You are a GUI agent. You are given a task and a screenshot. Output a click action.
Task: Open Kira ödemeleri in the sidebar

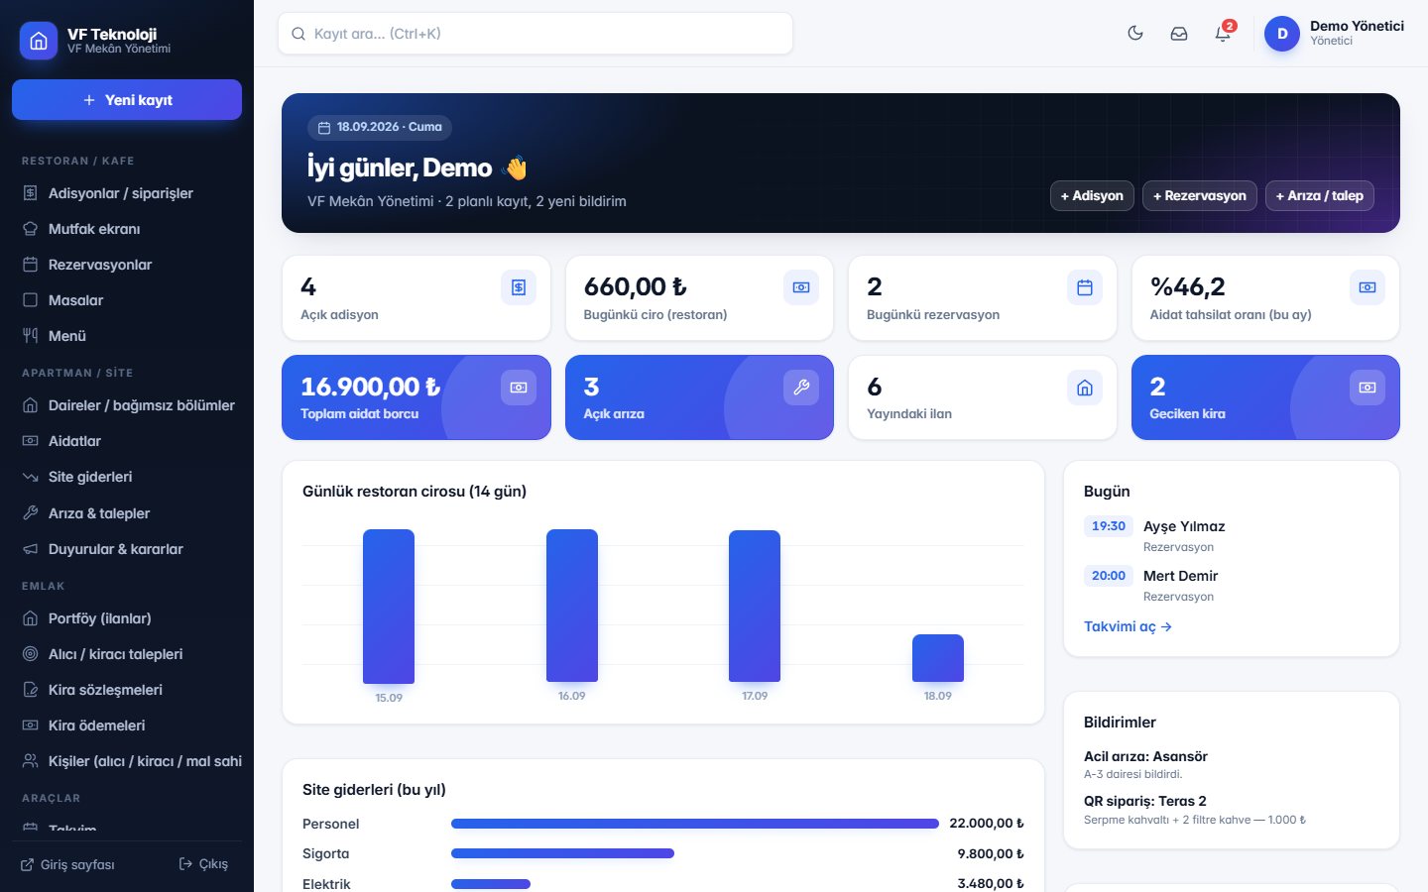pos(127,725)
